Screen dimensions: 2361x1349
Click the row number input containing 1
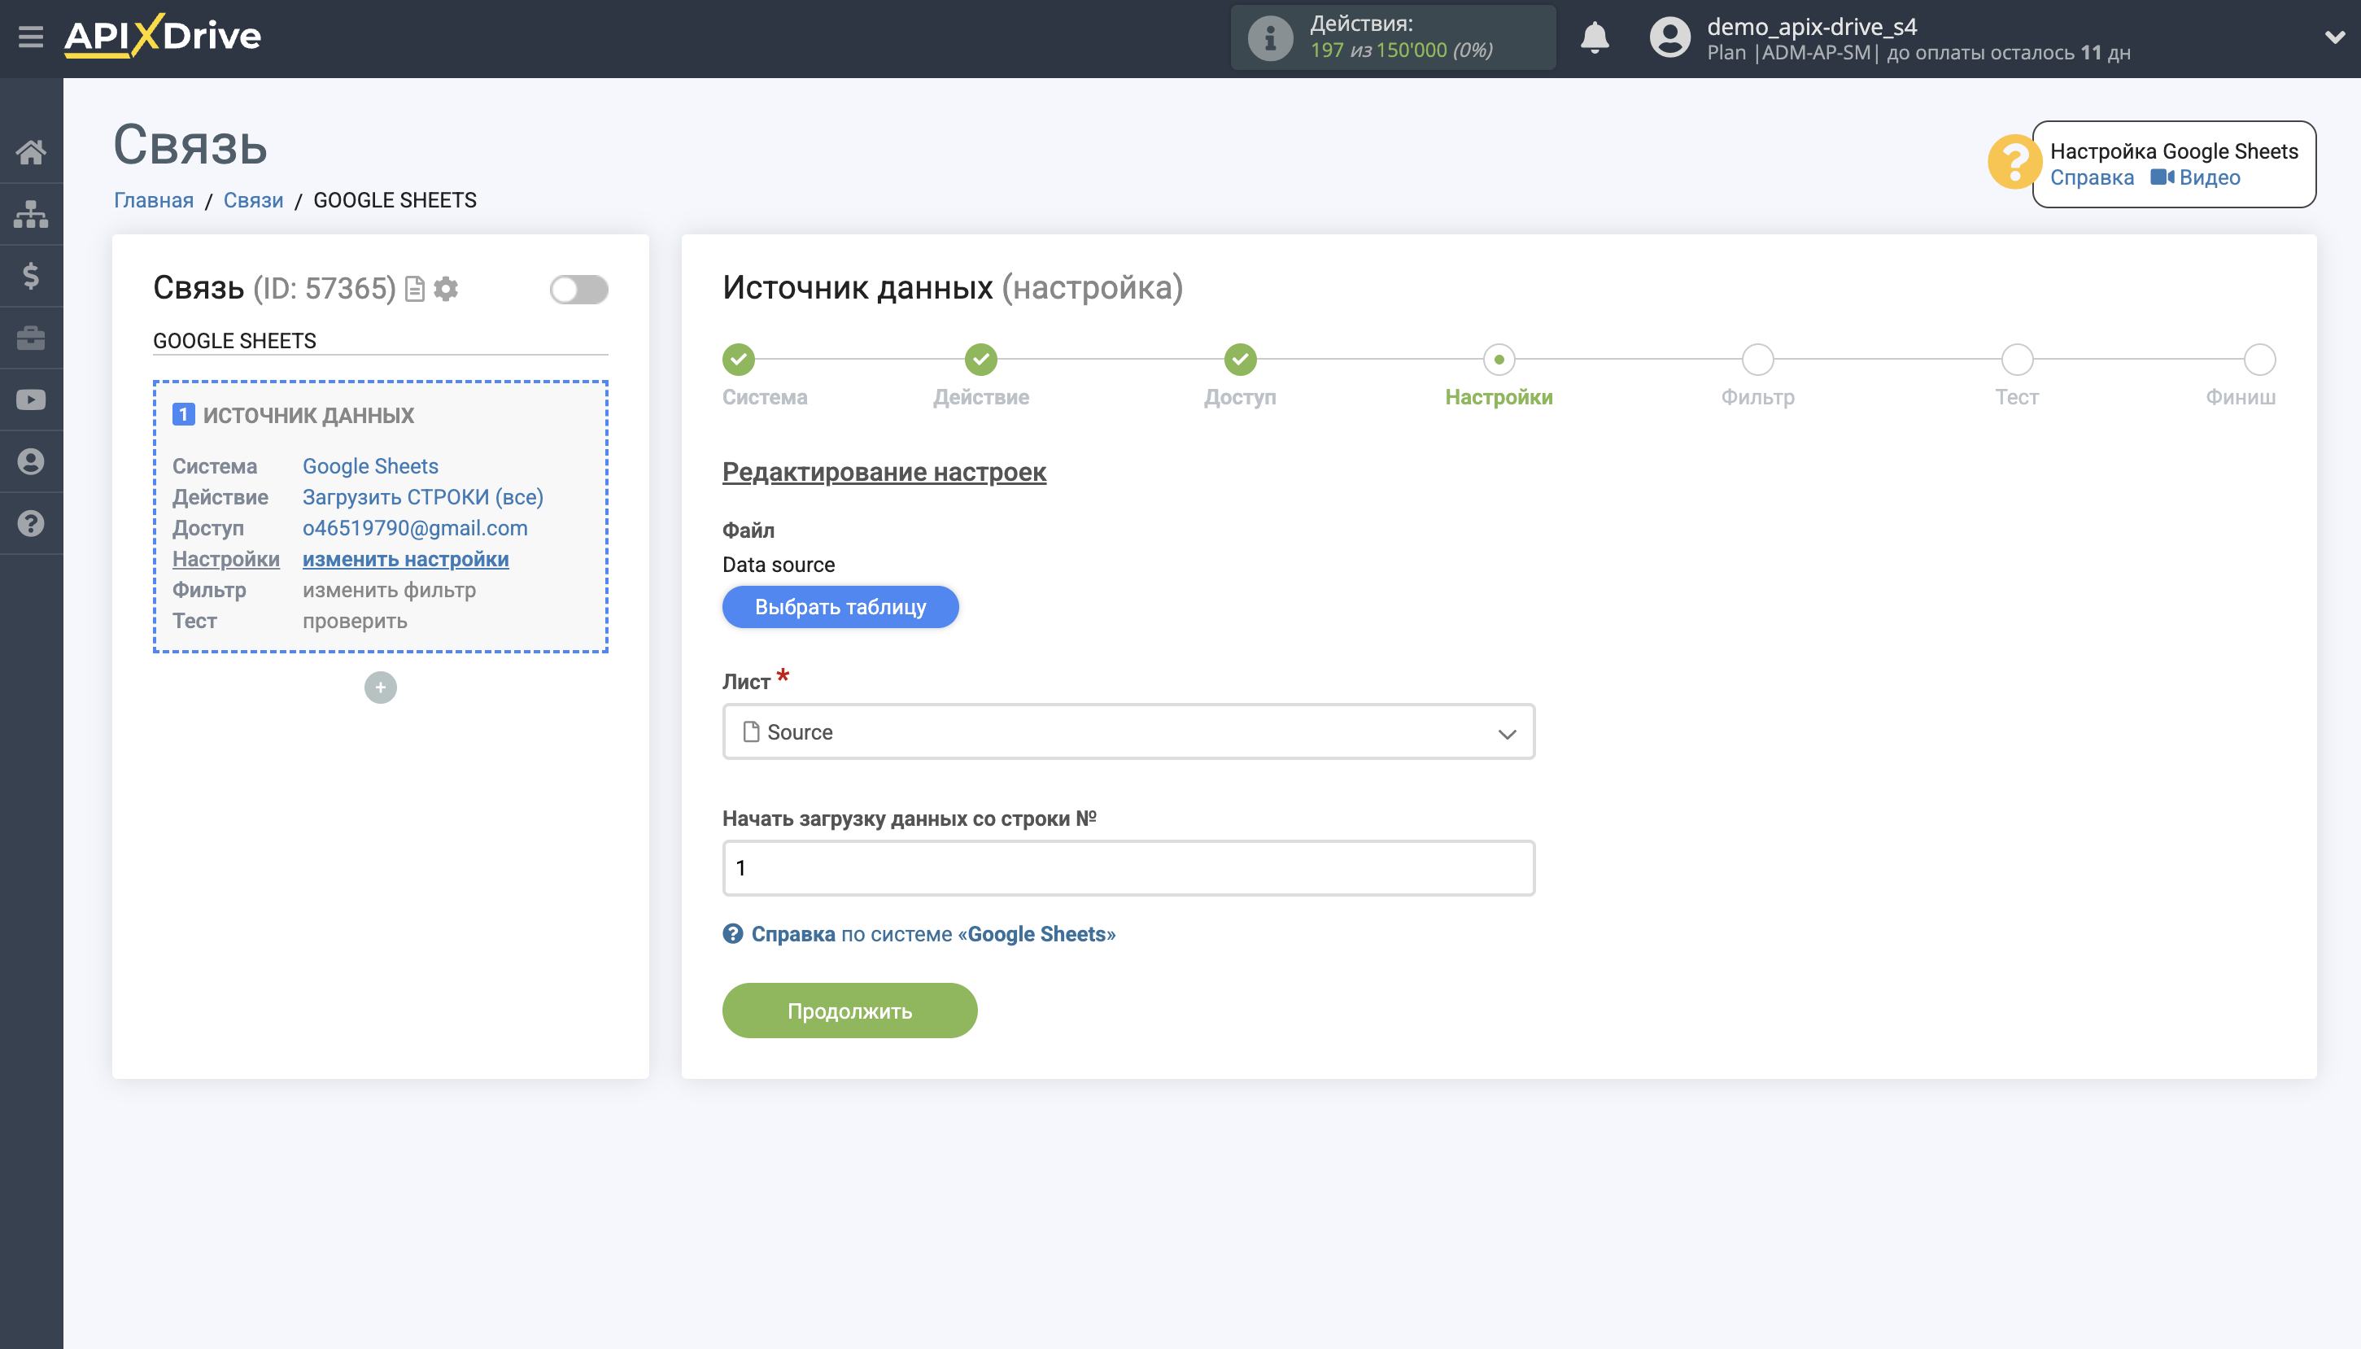(1128, 867)
